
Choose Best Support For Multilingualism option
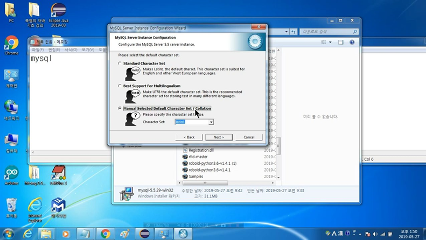120,86
